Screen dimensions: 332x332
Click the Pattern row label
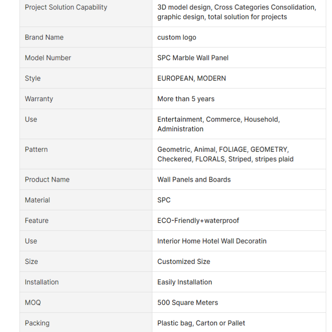tap(36, 149)
